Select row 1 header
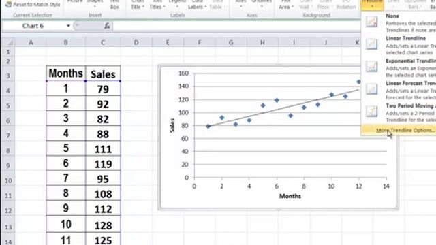The width and height of the screenshot is (436, 245). click(x=8, y=52)
